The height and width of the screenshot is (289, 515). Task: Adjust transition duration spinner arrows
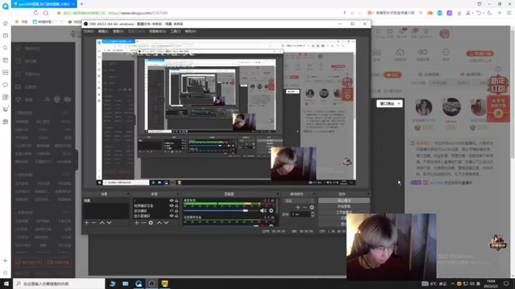point(312,215)
